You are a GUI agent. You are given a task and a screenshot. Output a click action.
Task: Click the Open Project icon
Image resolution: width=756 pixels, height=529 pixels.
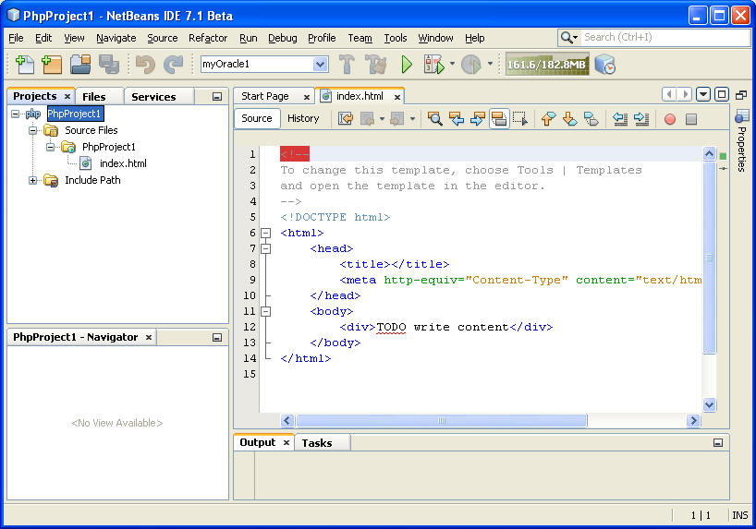coord(80,64)
